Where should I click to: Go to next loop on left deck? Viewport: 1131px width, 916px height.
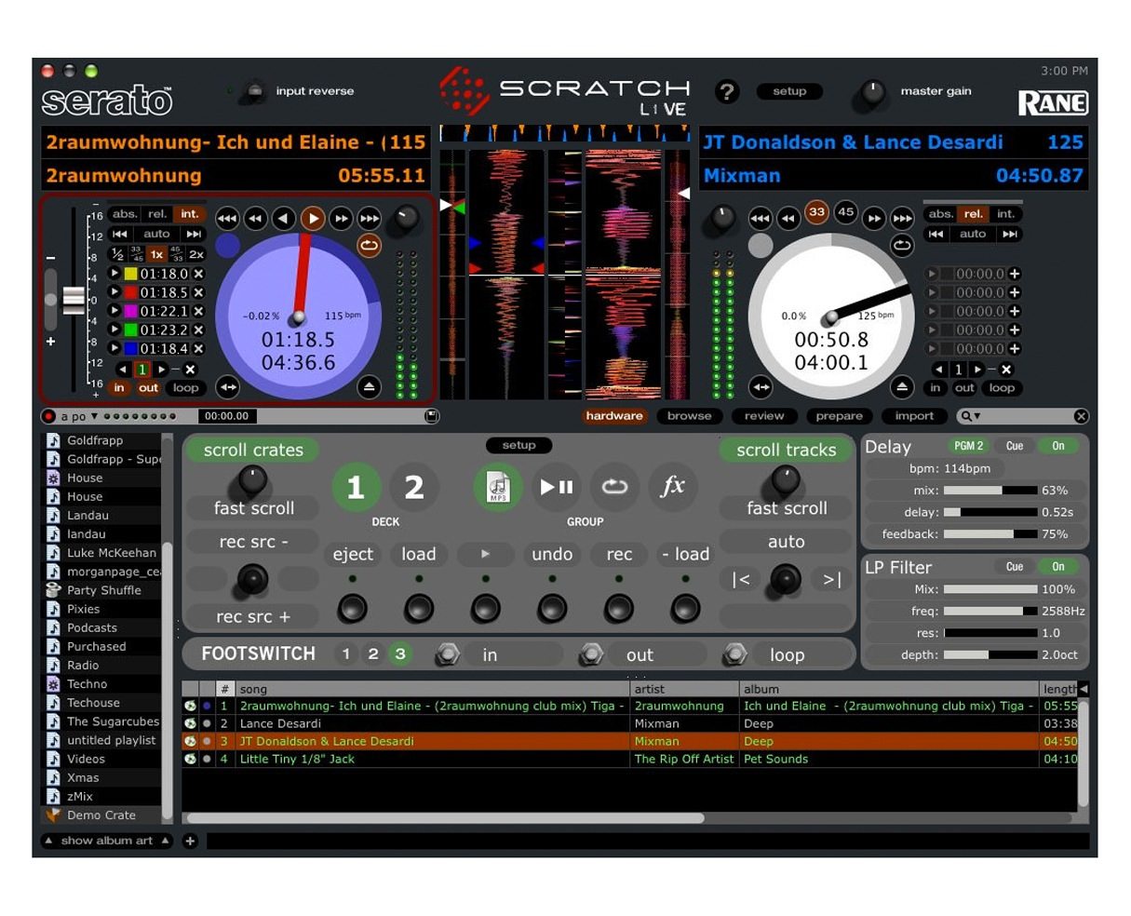[x=162, y=370]
